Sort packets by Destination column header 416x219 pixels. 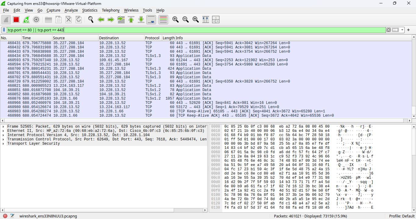coord(121,38)
